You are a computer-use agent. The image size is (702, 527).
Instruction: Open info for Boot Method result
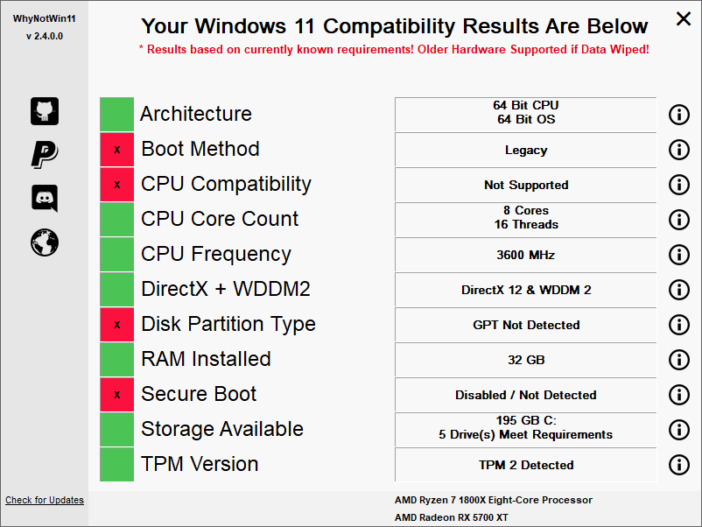click(x=679, y=150)
